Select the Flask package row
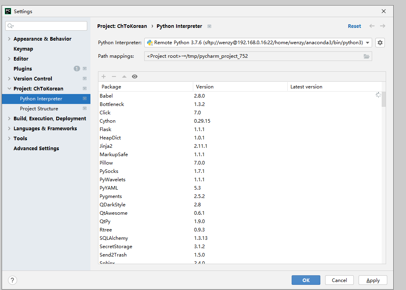The width and height of the screenshot is (406, 290). tap(240, 129)
